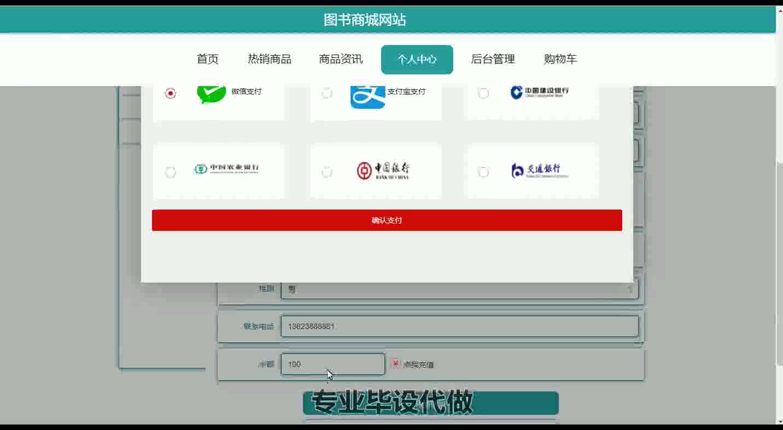Open the 个人中心 tab
Image resolution: width=783 pixels, height=430 pixels.
tap(417, 59)
